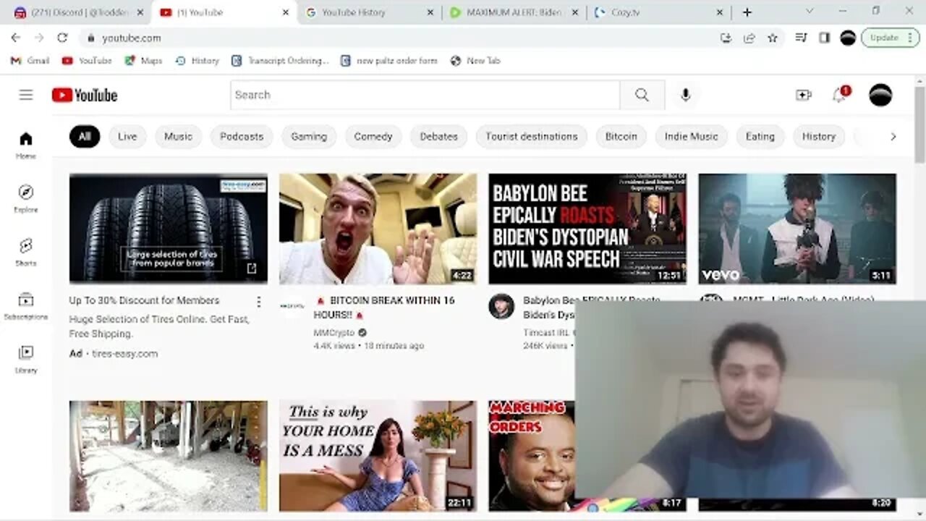The width and height of the screenshot is (926, 521).
Task: Select the Podcasts filter chip
Action: point(242,136)
